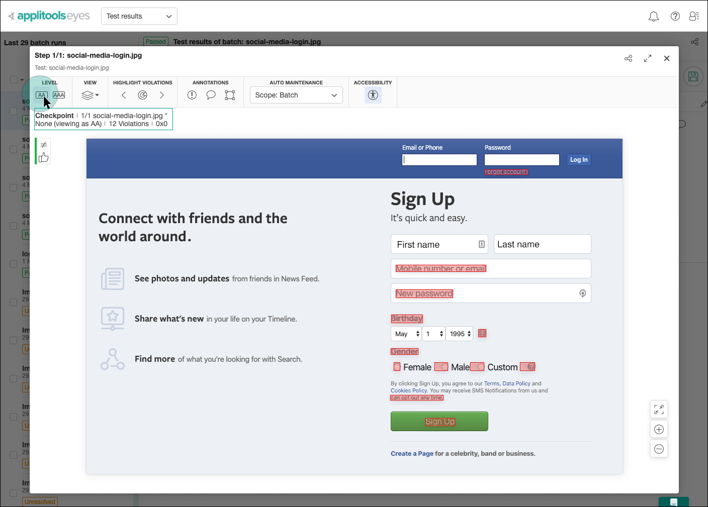Go to previous highlighted violation arrow
Screen dimensions: 708x507
tap(124, 95)
